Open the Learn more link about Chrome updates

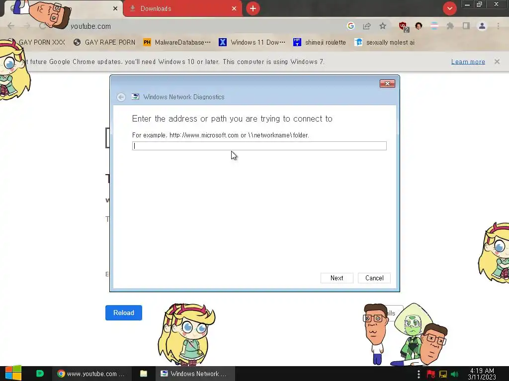[468, 62]
